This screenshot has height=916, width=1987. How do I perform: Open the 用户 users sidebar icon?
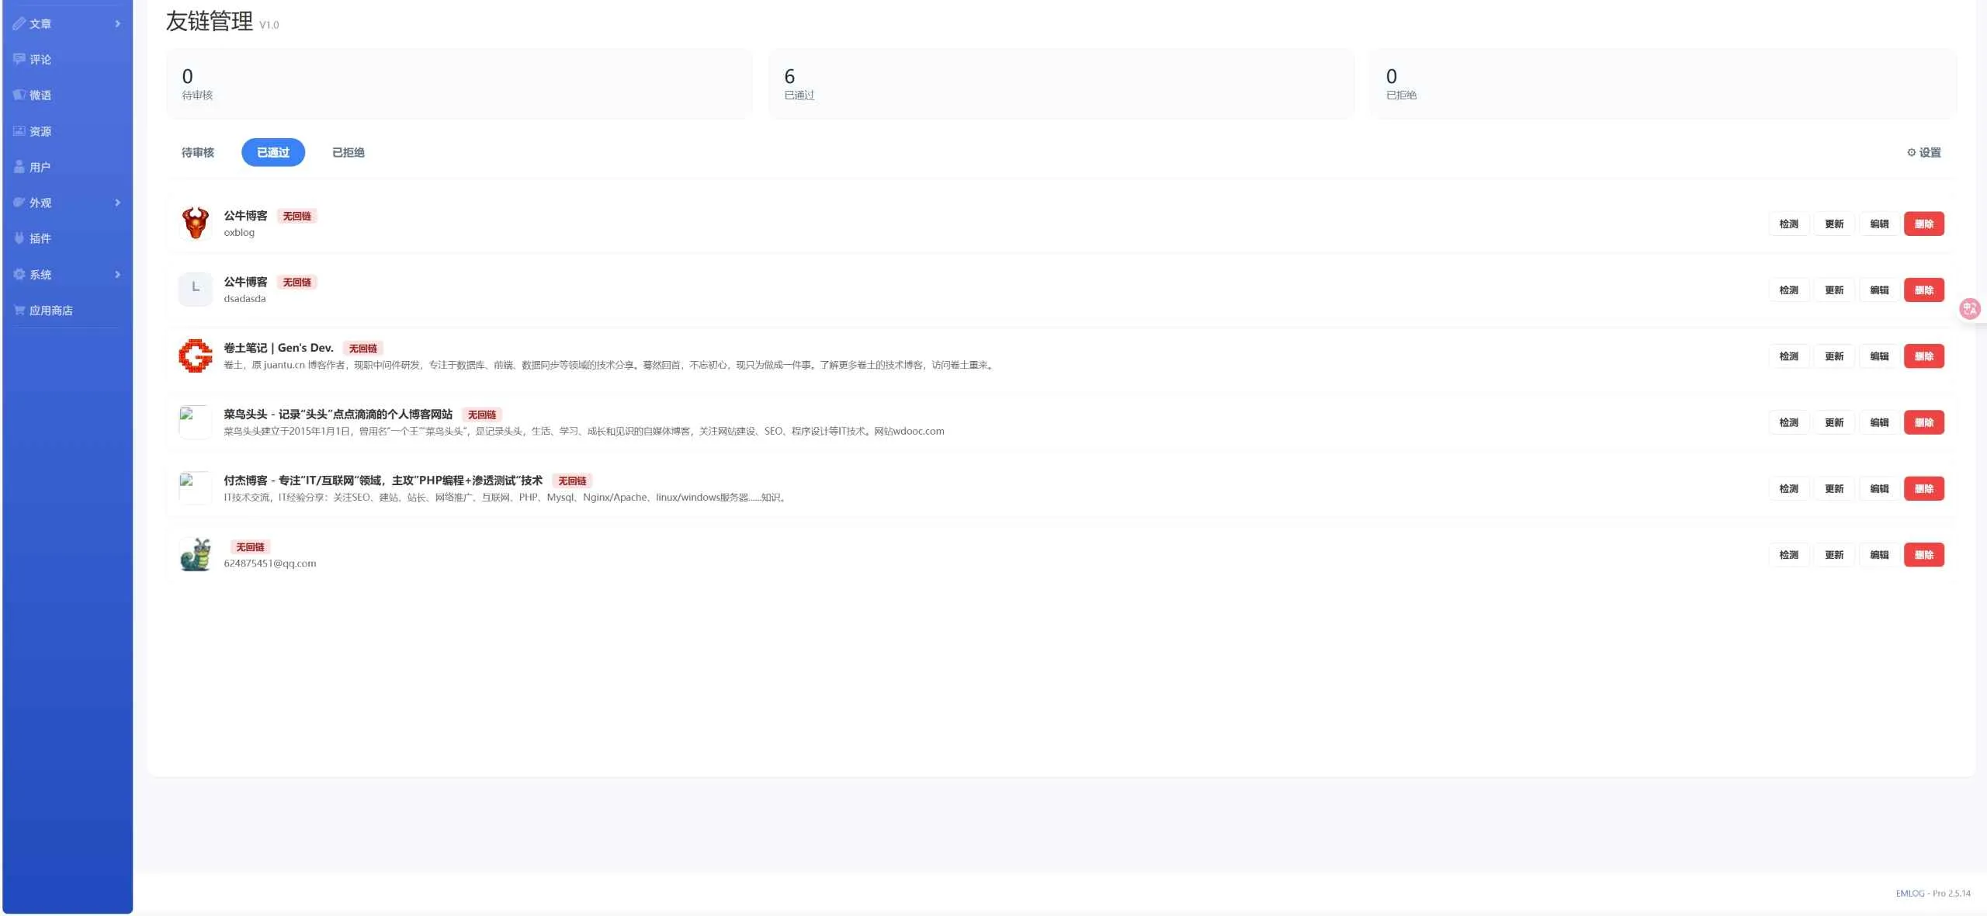pyautogui.click(x=19, y=167)
